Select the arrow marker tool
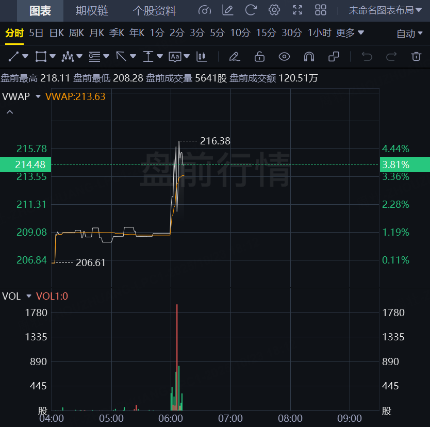Screen dimensions: 430x427 pyautogui.click(x=121, y=57)
